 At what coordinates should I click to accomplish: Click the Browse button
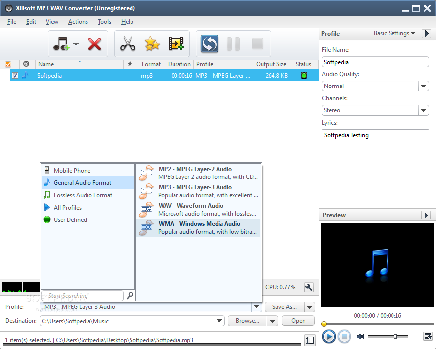tap(248, 321)
